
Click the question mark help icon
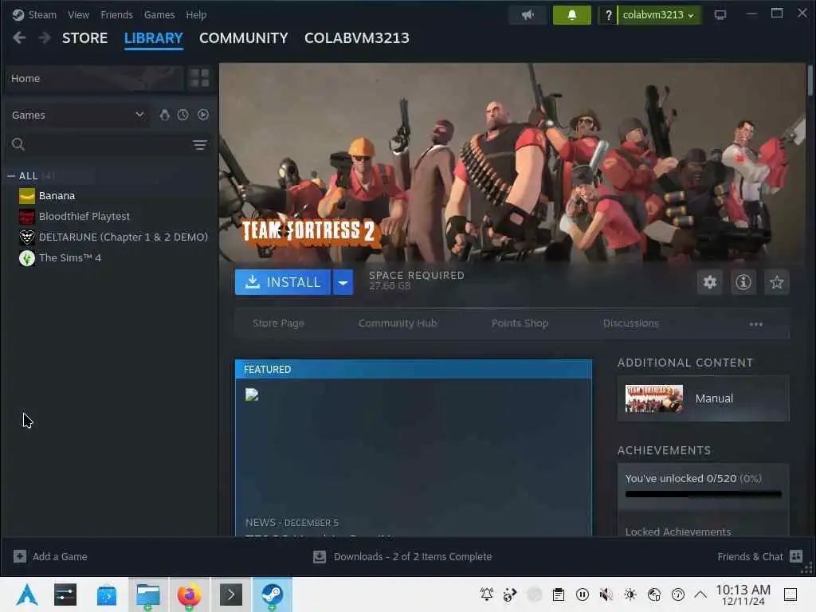click(608, 15)
